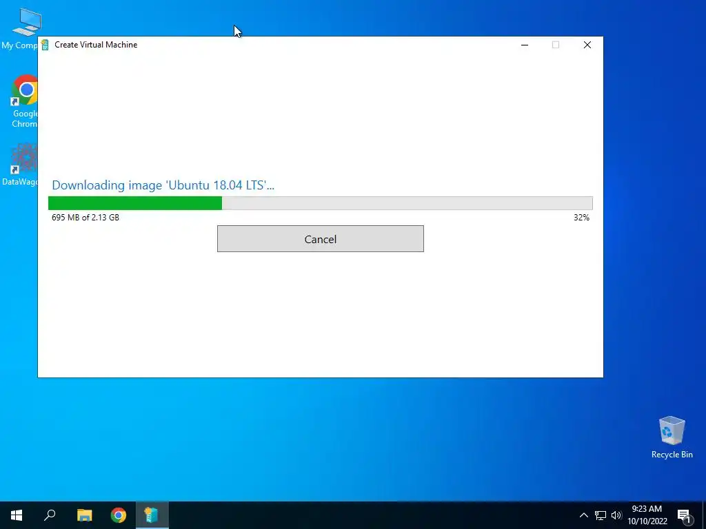The height and width of the screenshot is (529, 706).
Task: Close the Create Virtual Machine window
Action: 587,45
